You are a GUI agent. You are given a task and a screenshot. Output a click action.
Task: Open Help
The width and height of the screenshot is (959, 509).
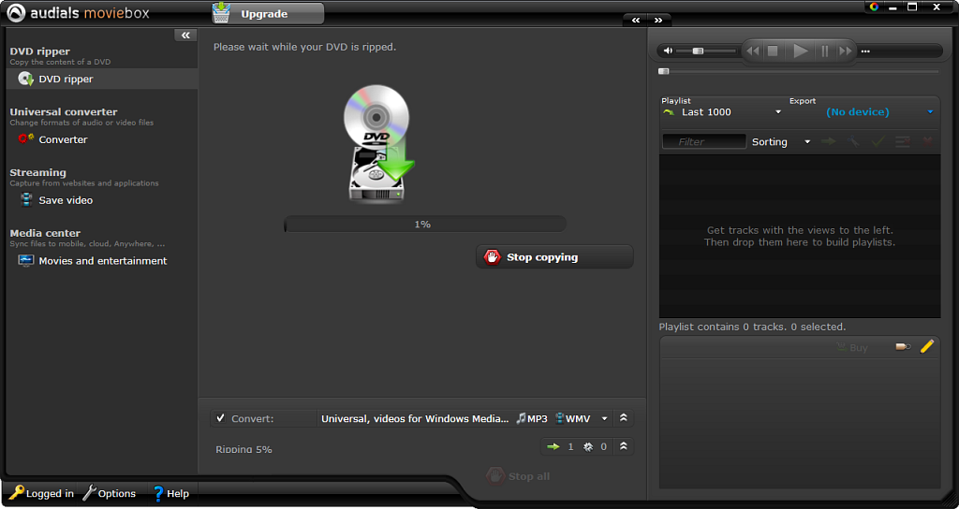click(170, 493)
